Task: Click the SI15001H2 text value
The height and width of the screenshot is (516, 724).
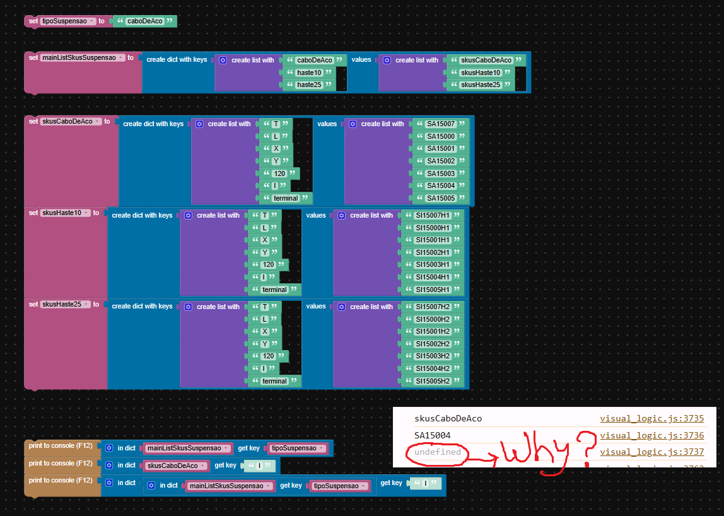Action: pyautogui.click(x=433, y=331)
